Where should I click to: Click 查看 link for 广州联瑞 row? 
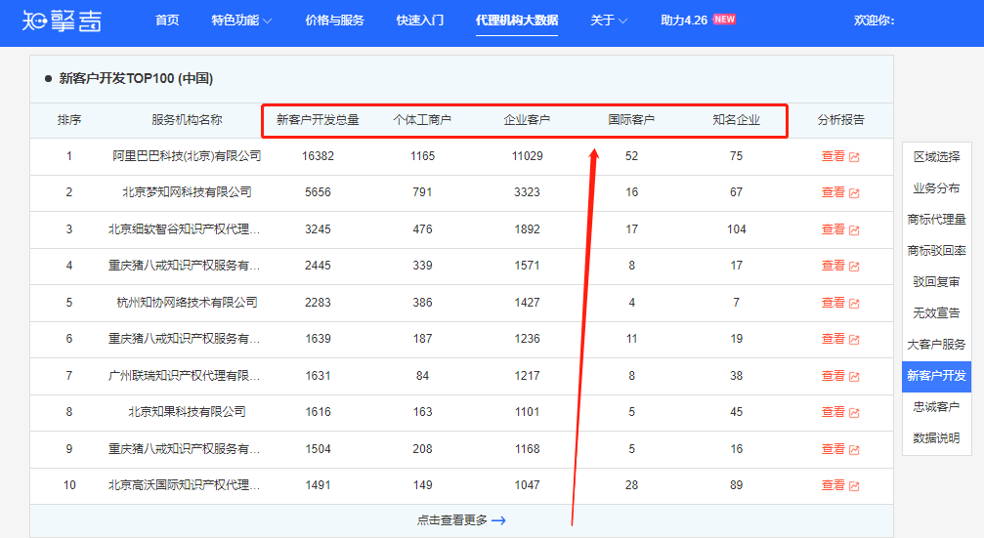(834, 376)
